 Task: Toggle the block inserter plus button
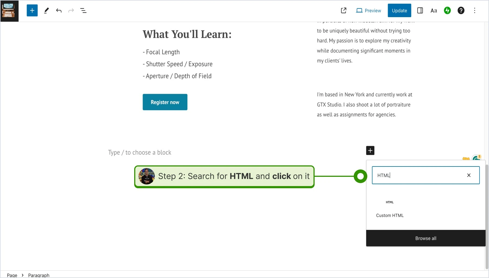(x=32, y=11)
